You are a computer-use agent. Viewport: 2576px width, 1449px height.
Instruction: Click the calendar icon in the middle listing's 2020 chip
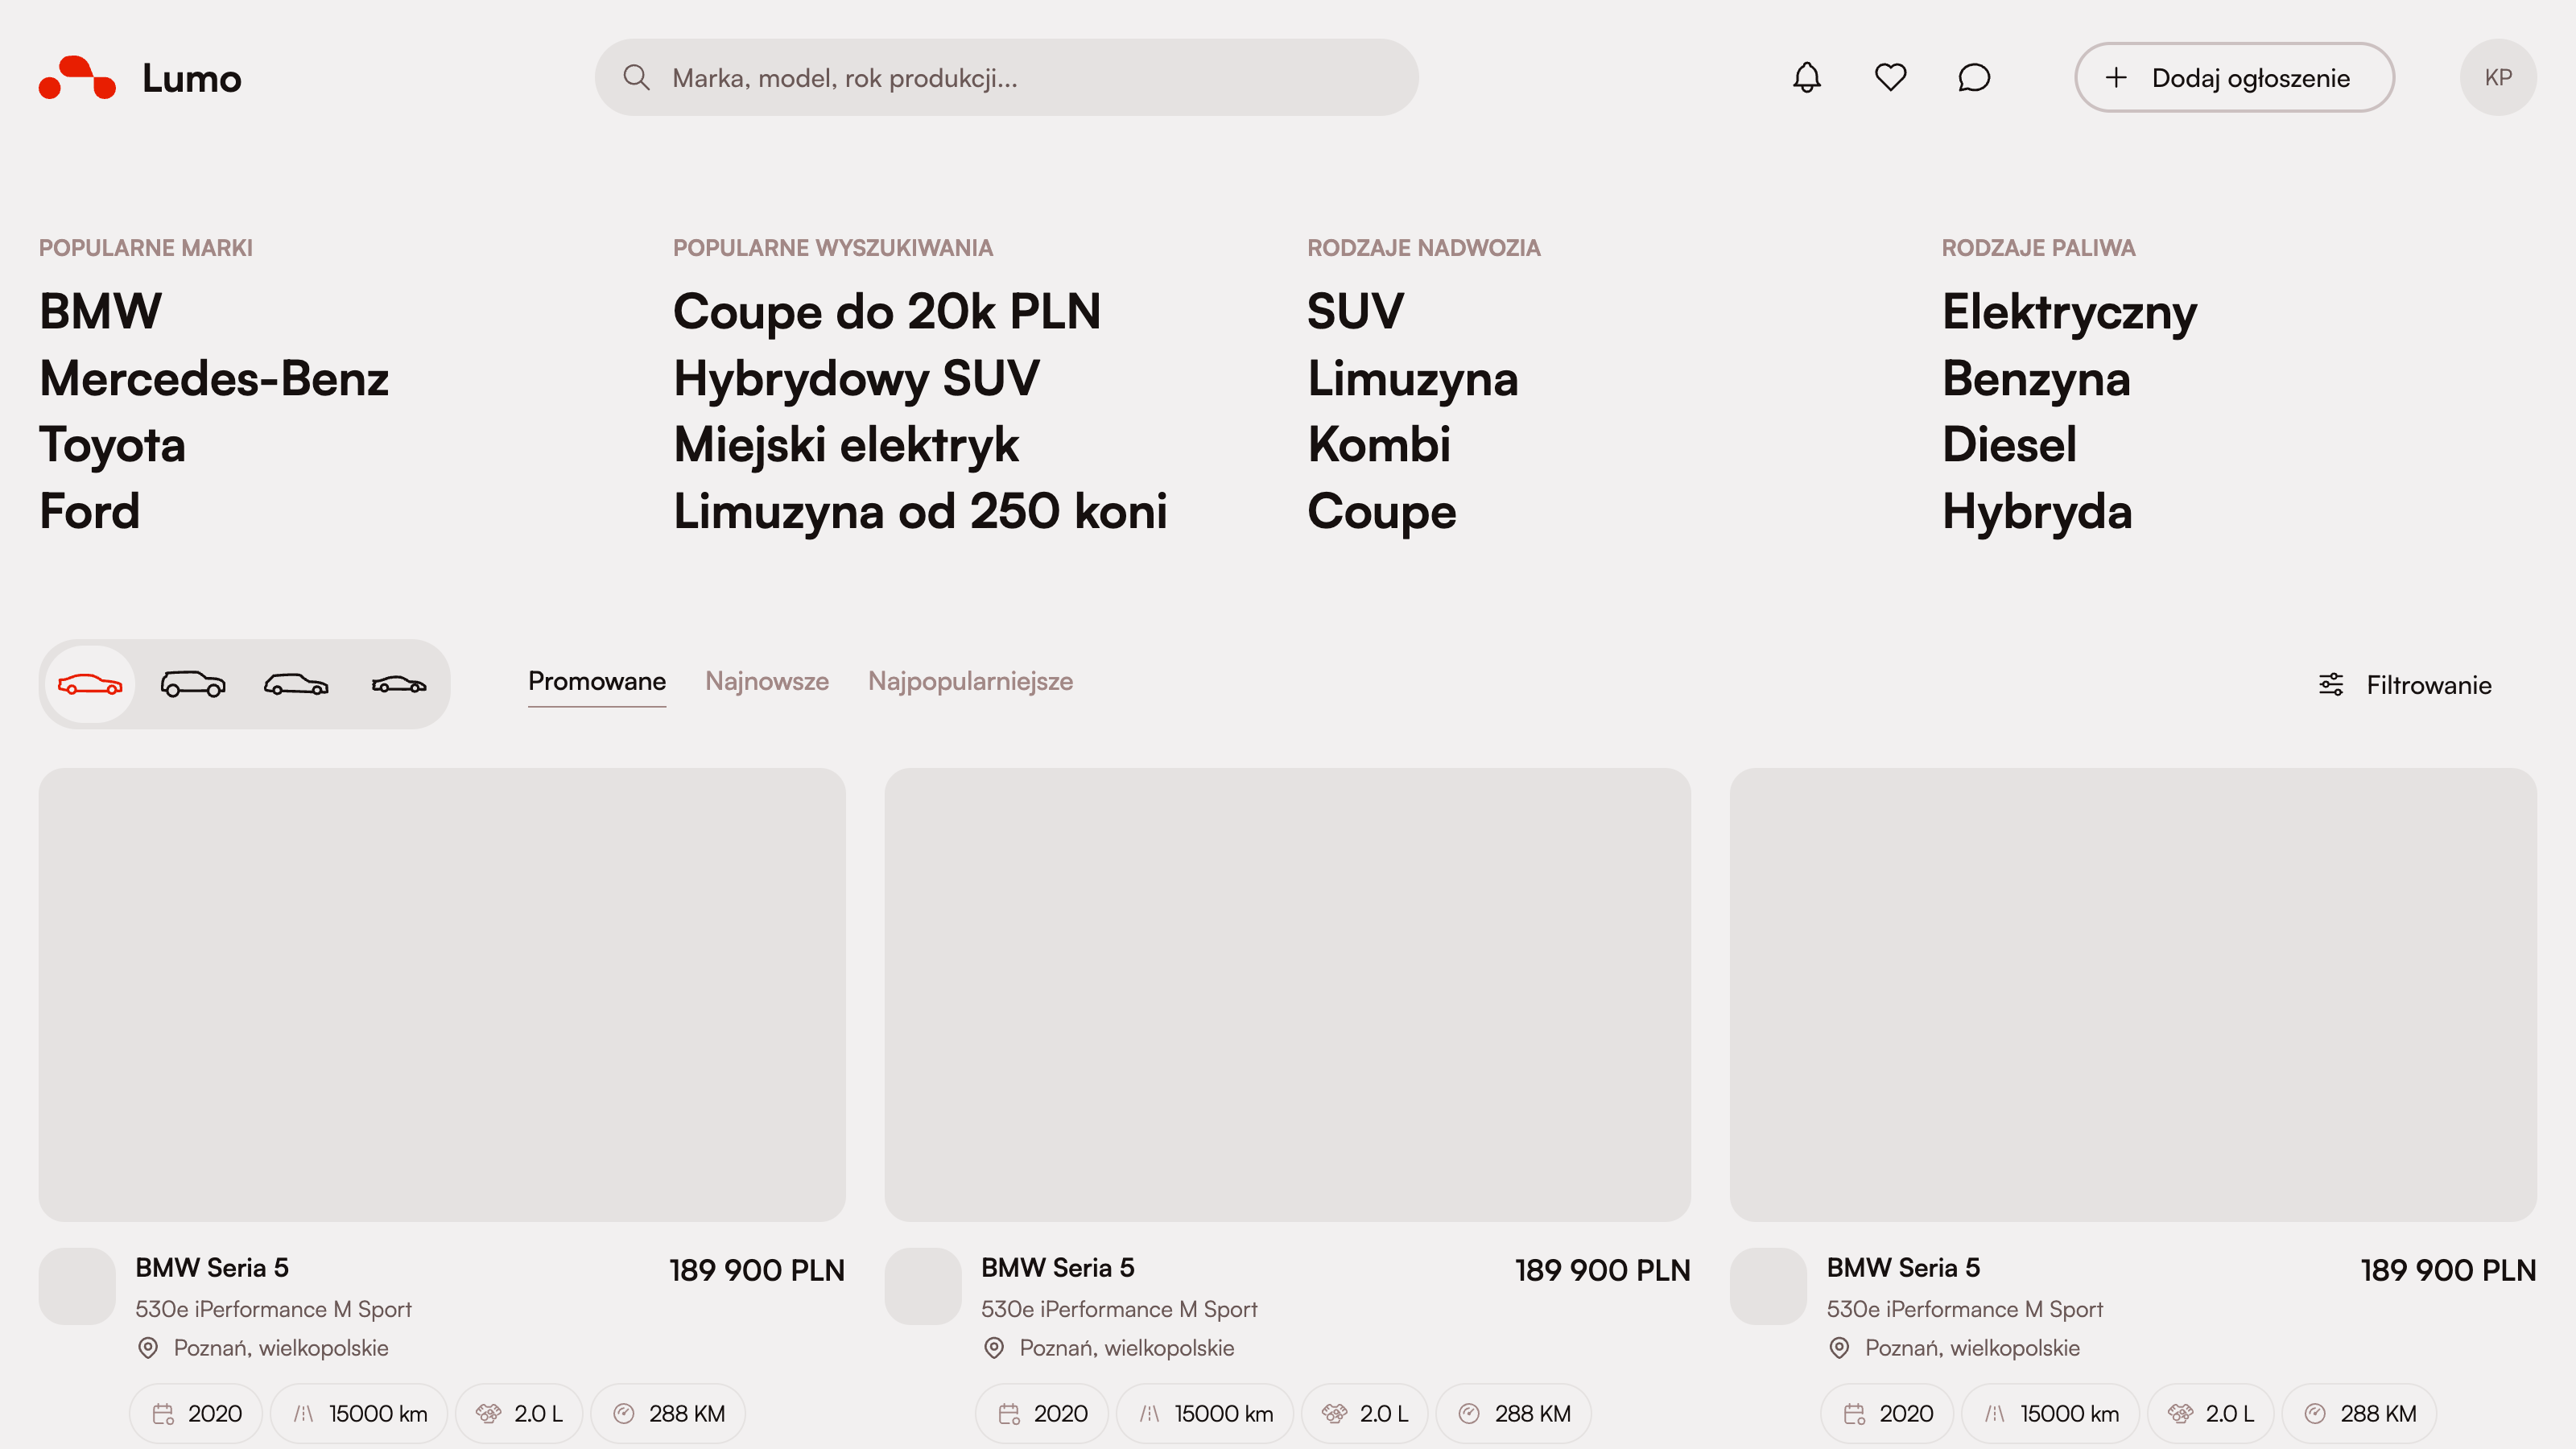coord(1009,1414)
